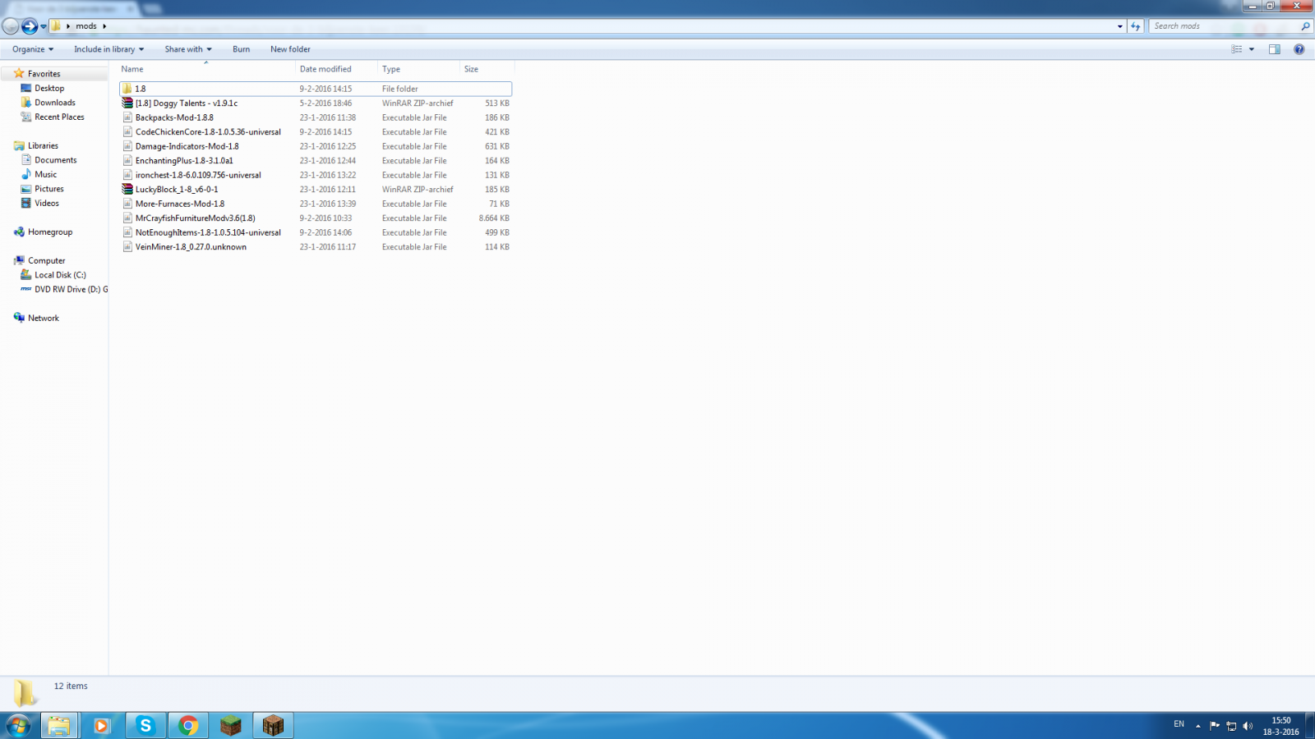Select Damage-Indicators-Mod-1.8 file
This screenshot has height=739, width=1315.
[x=187, y=146]
